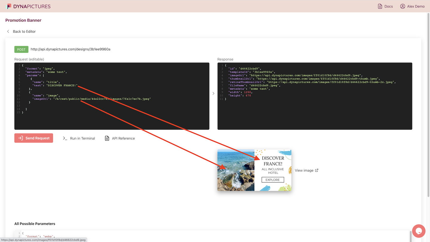Click the external link icon beside View image
The height and width of the screenshot is (242, 430).
(x=317, y=170)
